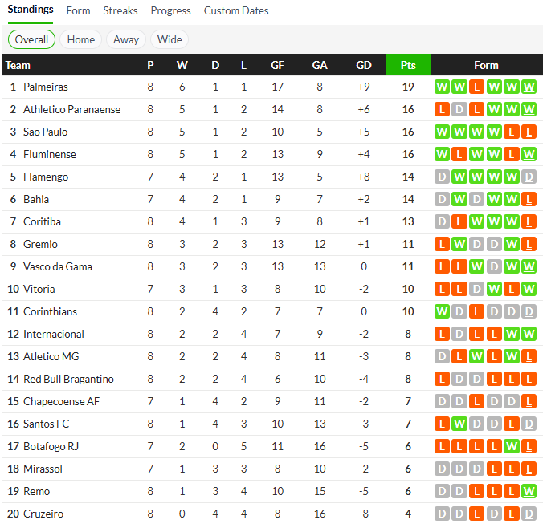Select the Away standings filter
The width and height of the screenshot is (543, 532).
(x=126, y=39)
